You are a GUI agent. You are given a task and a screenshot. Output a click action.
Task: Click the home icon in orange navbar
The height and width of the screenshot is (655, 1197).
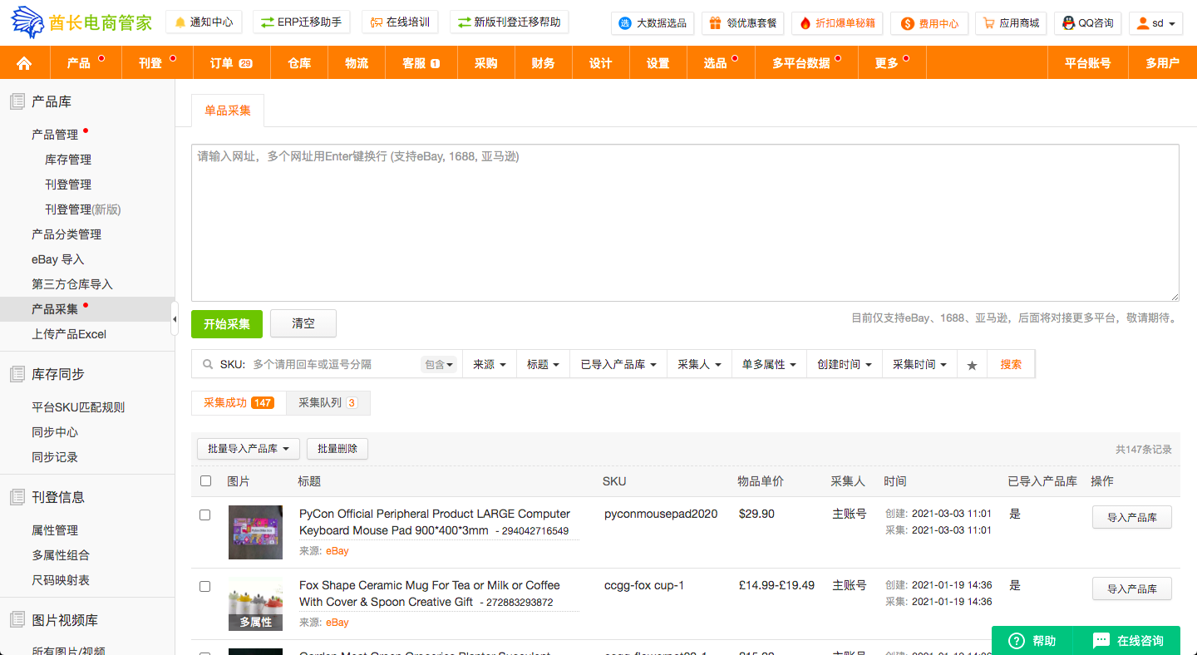pyautogui.click(x=24, y=63)
